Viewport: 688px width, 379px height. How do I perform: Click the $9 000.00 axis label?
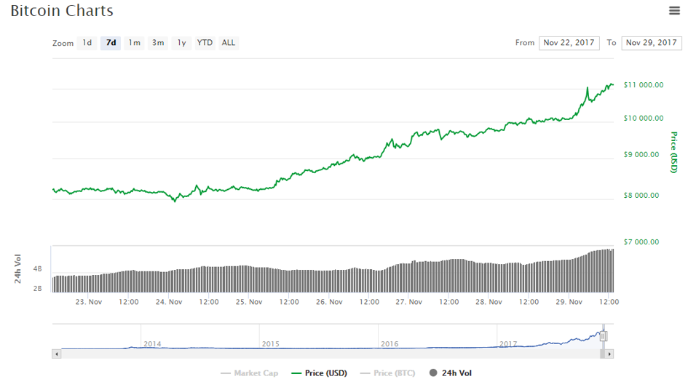pos(641,155)
